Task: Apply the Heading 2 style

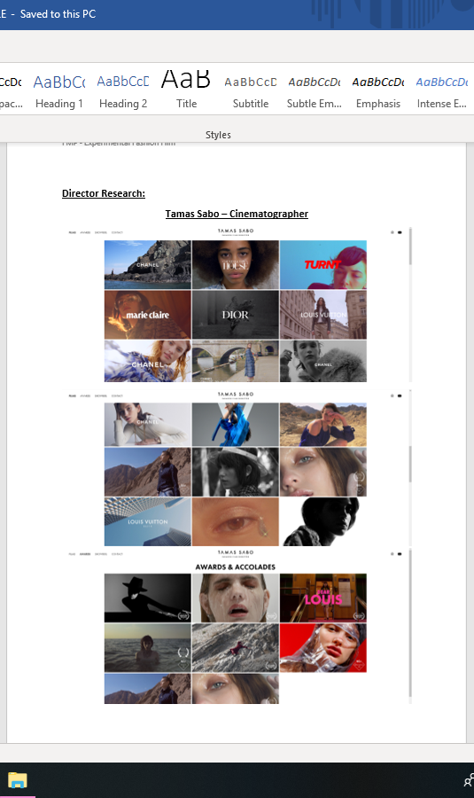Action: pos(123,91)
